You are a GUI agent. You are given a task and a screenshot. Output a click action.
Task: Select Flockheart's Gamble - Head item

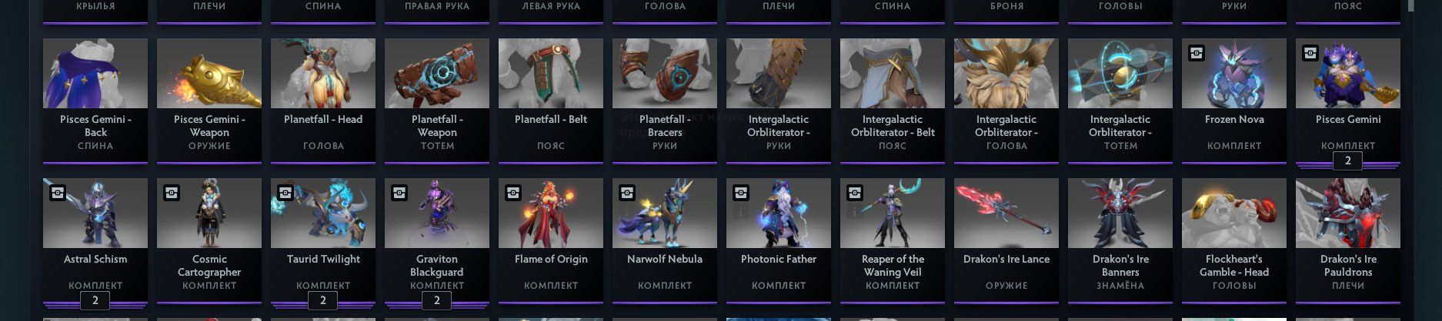1234,240
